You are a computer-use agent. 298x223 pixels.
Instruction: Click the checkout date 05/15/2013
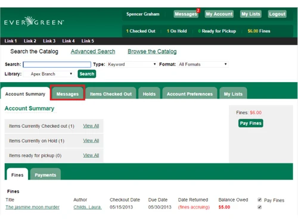point(121,207)
